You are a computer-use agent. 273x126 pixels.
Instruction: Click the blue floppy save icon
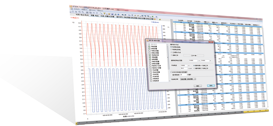point(112,14)
